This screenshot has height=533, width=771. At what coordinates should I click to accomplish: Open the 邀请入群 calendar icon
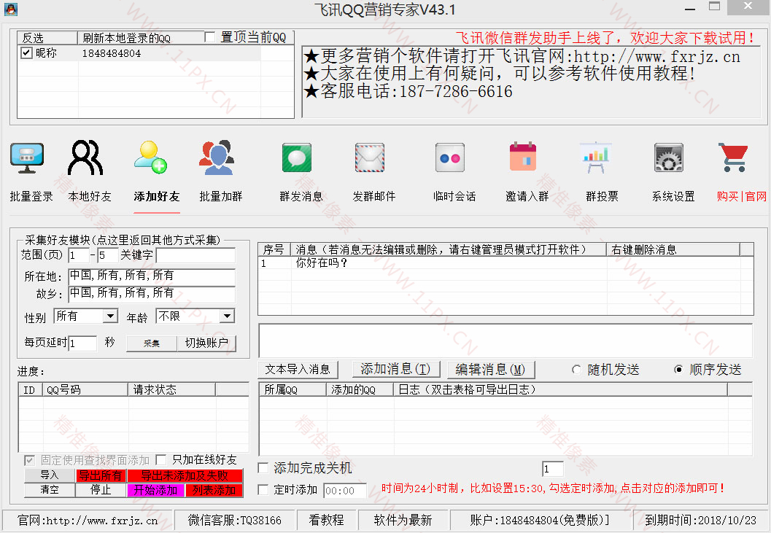pos(523,156)
